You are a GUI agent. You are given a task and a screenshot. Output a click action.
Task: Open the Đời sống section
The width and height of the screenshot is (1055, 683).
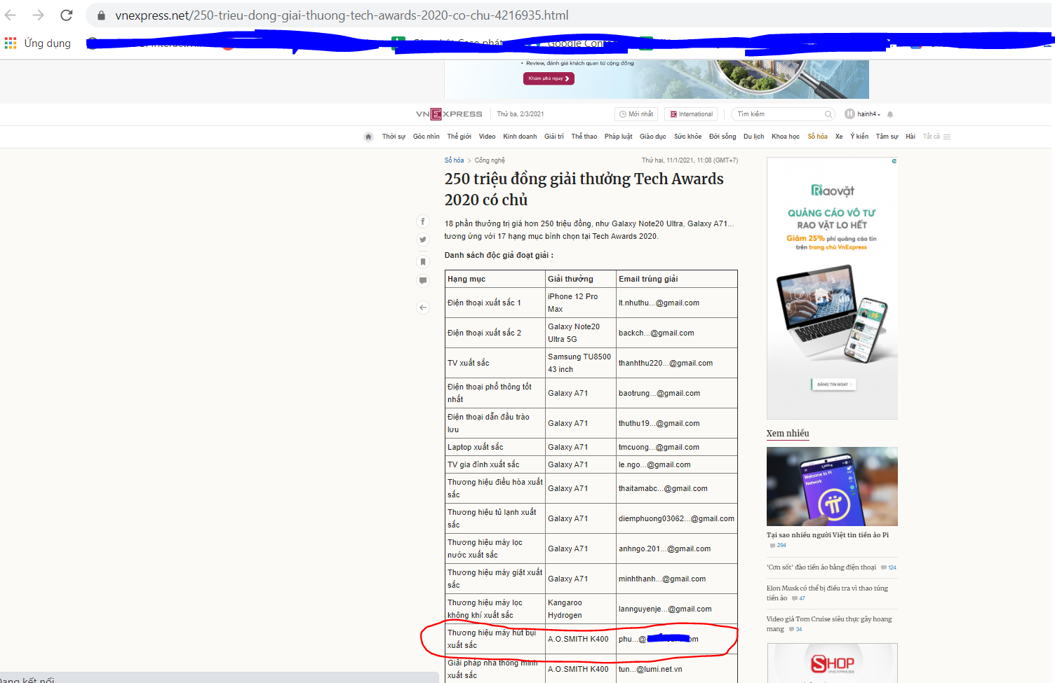tap(723, 137)
